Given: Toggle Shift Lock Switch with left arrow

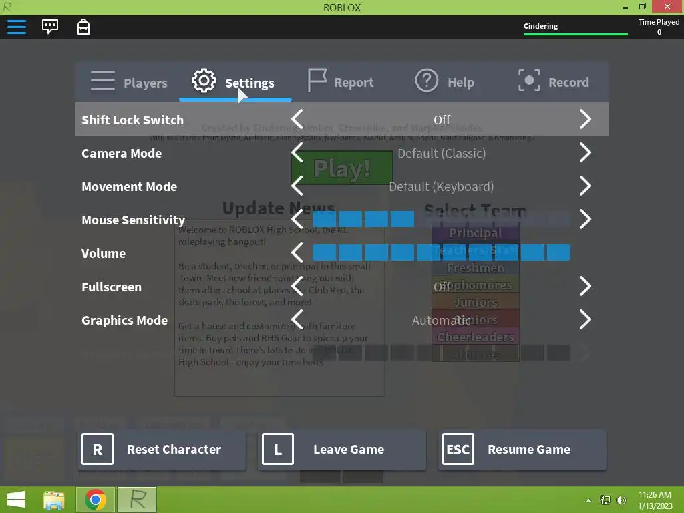Looking at the screenshot, I should pos(297,119).
